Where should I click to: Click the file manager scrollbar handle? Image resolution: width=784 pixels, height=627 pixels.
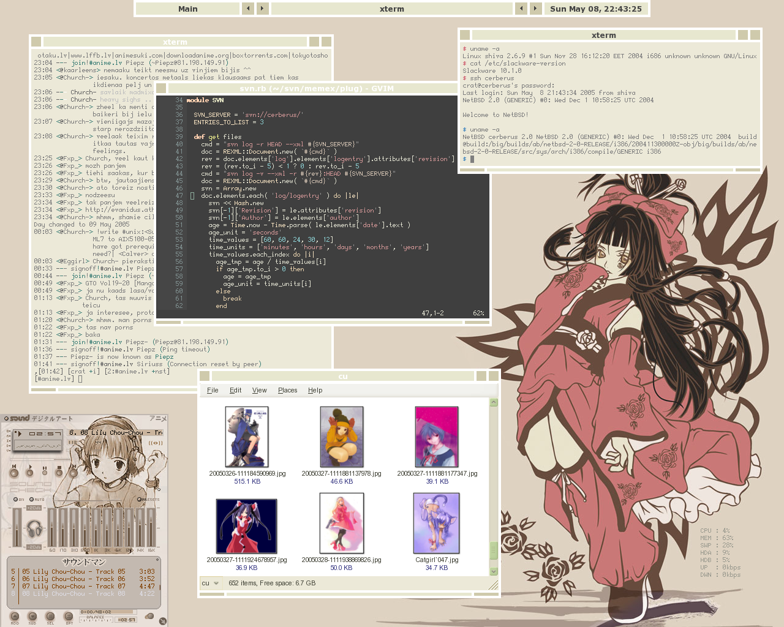point(494,550)
